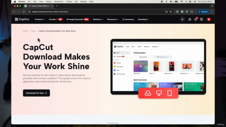This screenshot has width=226, height=127.
Task: Open the E-commerce nav item
Action: [128, 19]
